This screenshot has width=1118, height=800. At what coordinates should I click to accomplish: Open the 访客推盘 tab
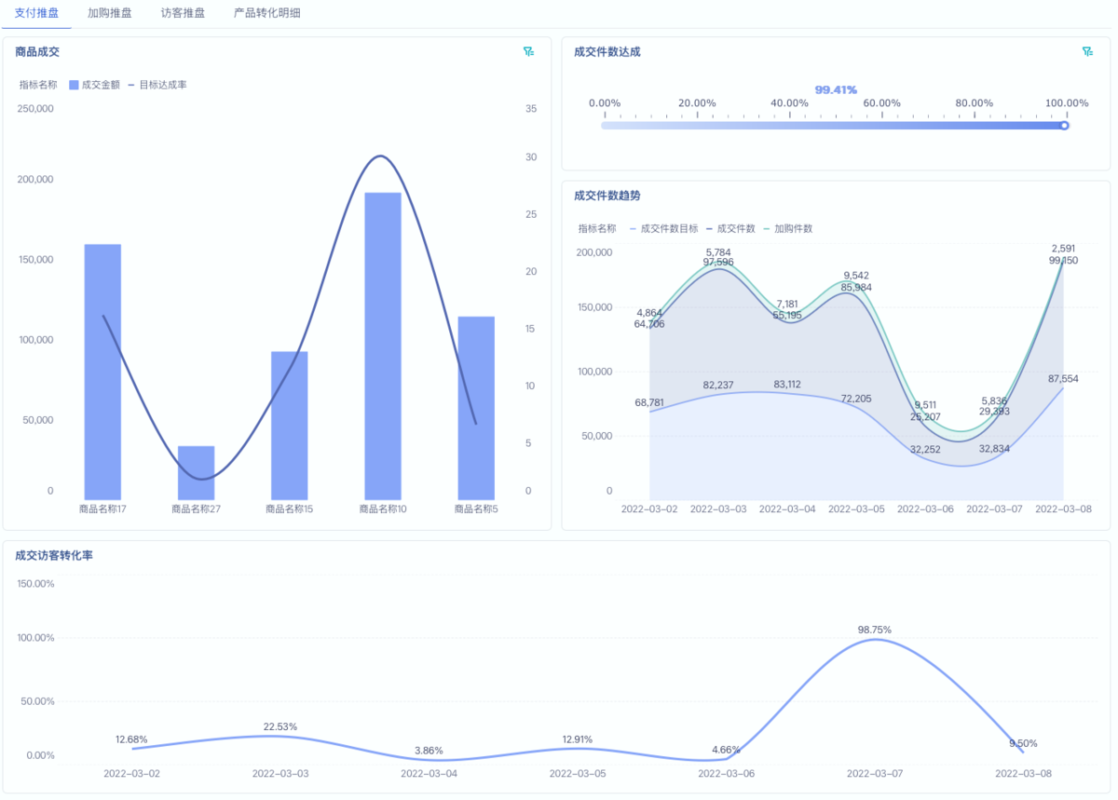click(183, 14)
